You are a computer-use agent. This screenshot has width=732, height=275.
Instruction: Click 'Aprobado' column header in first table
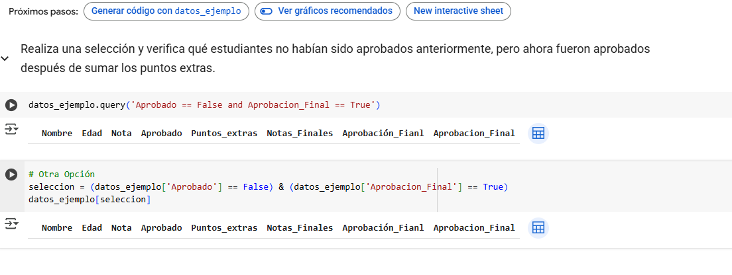pyautogui.click(x=162, y=134)
